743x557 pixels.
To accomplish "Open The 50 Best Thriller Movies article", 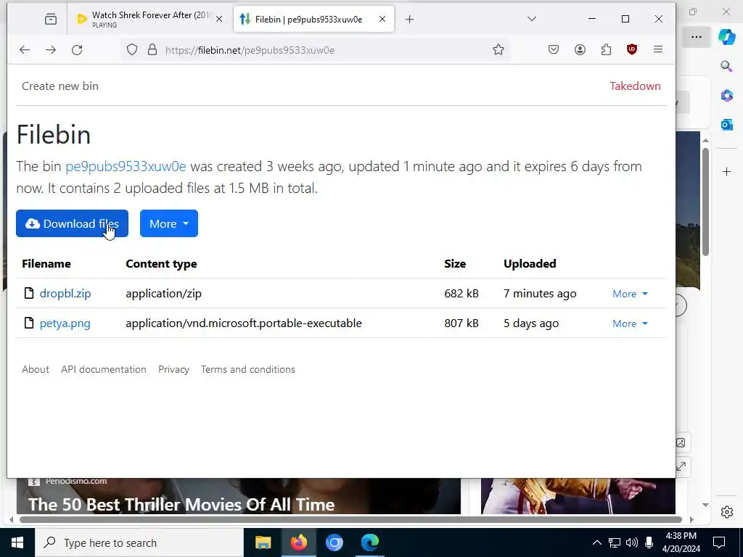I will click(x=181, y=505).
